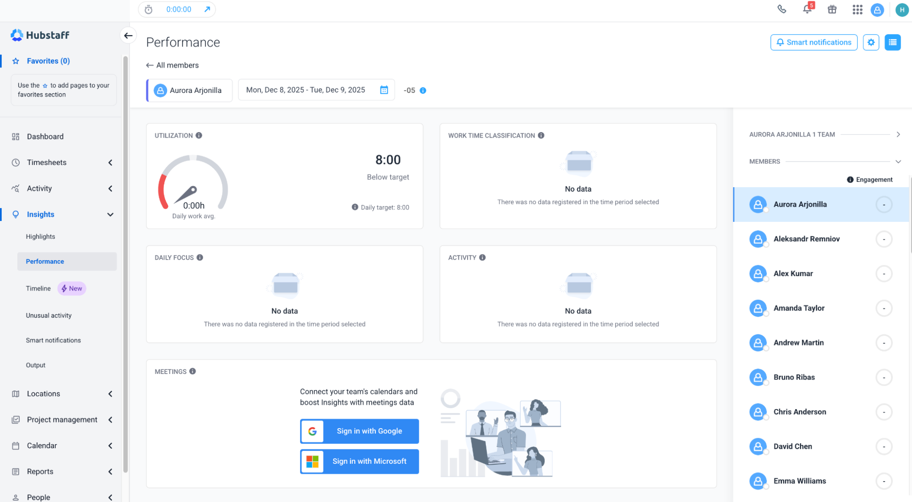Click the Utilization info icon

[199, 135]
